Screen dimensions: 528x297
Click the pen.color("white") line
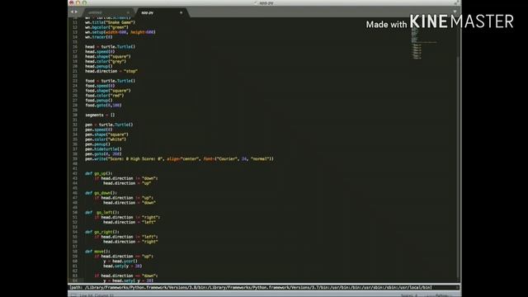[106, 139]
